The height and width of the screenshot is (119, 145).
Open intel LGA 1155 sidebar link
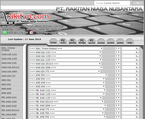(x=9, y=63)
